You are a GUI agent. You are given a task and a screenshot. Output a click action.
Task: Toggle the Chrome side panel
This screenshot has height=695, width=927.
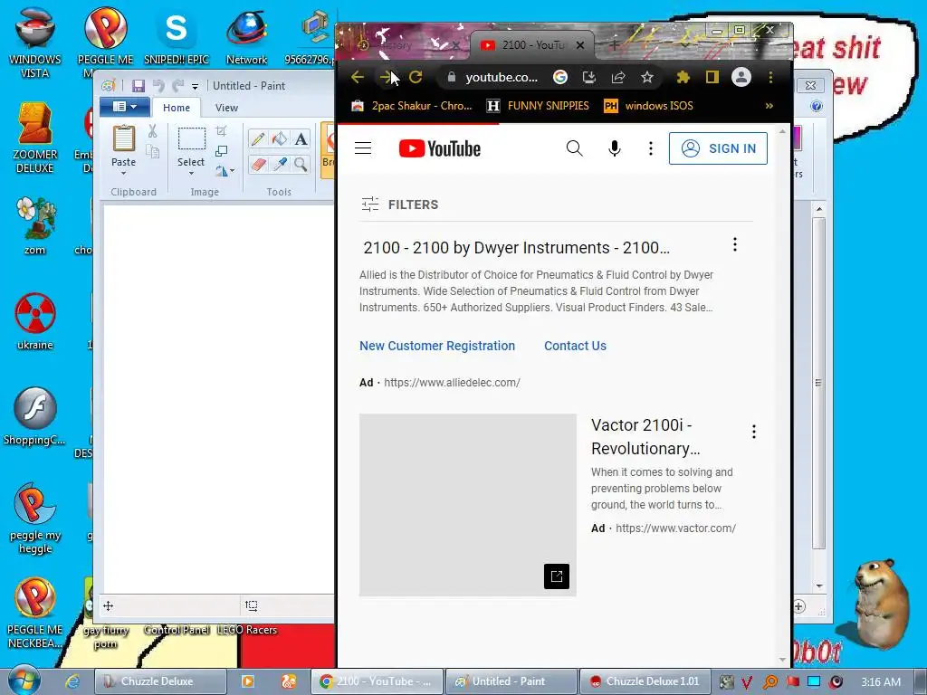click(x=712, y=77)
